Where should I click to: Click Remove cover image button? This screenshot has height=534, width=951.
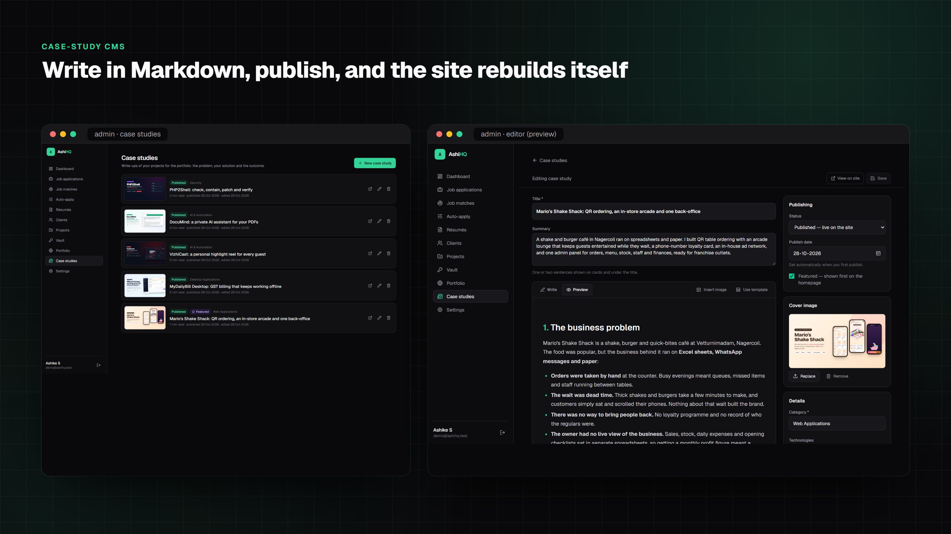(x=837, y=376)
